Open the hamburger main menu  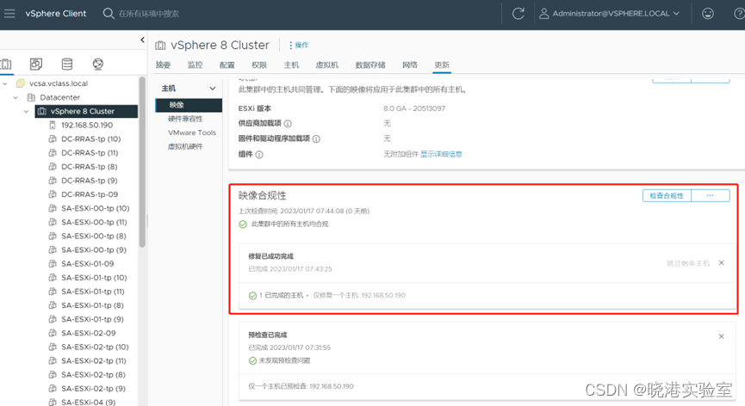(9, 13)
